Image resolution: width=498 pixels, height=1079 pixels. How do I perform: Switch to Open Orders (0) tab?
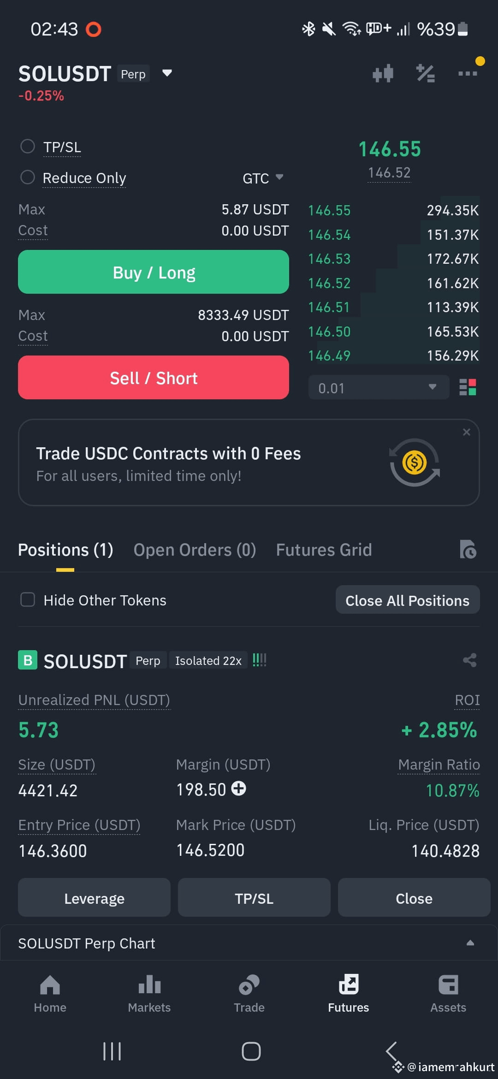(x=195, y=550)
